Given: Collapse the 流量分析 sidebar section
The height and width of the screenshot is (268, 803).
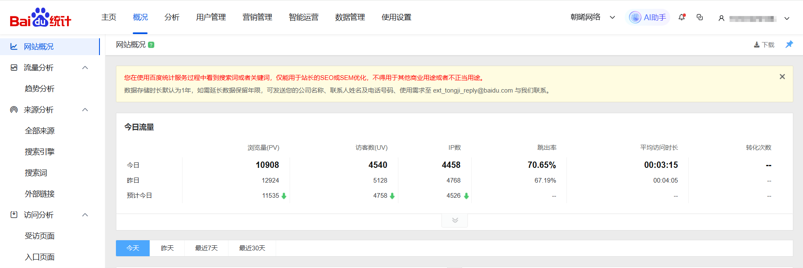Looking at the screenshot, I should [85, 68].
